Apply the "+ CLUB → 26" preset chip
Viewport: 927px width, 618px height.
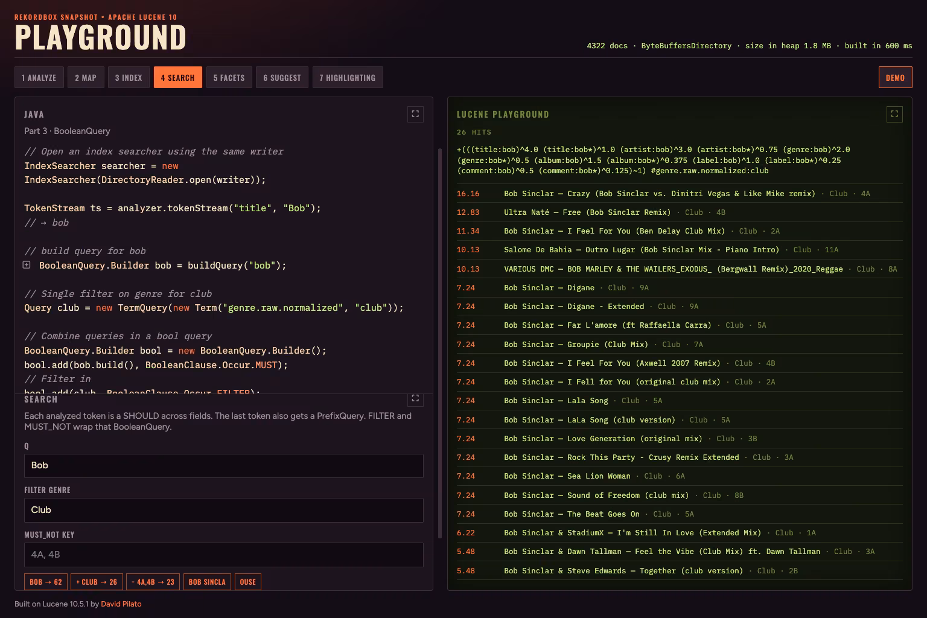[97, 582]
